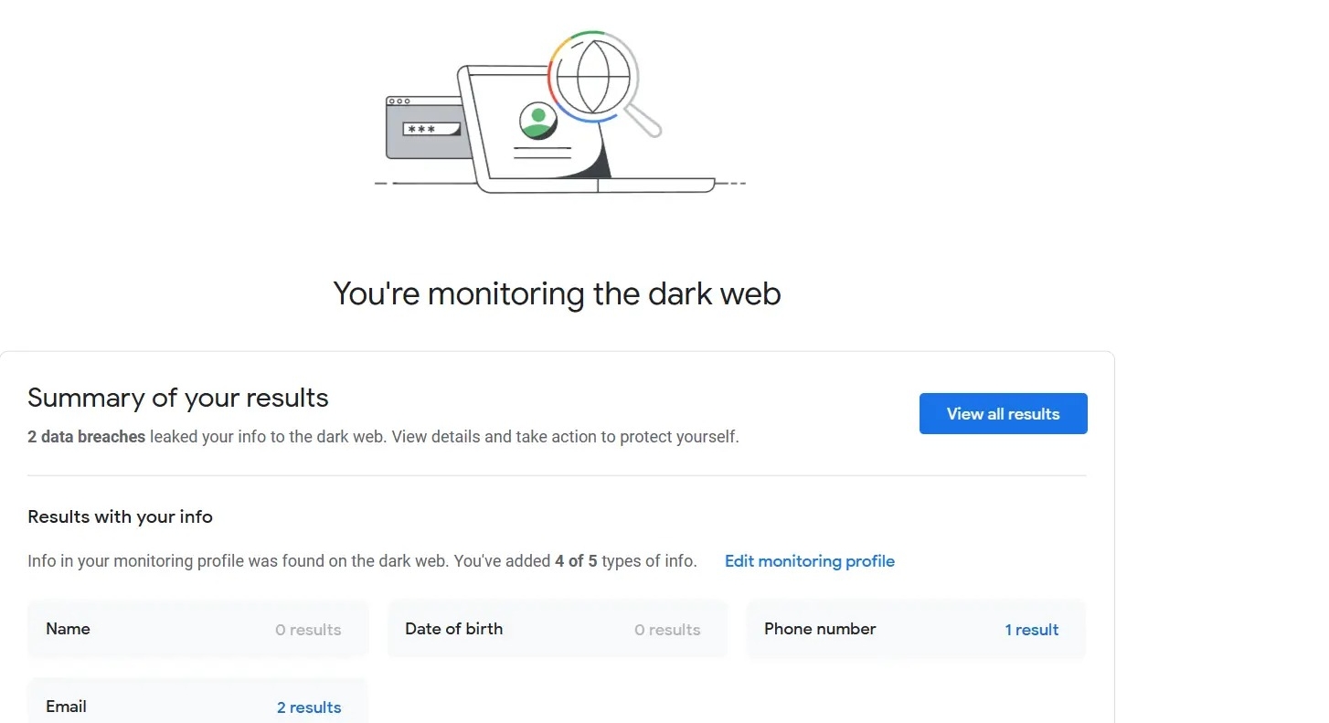Click the Summary of your results heading
The image size is (1329, 723).
click(177, 398)
